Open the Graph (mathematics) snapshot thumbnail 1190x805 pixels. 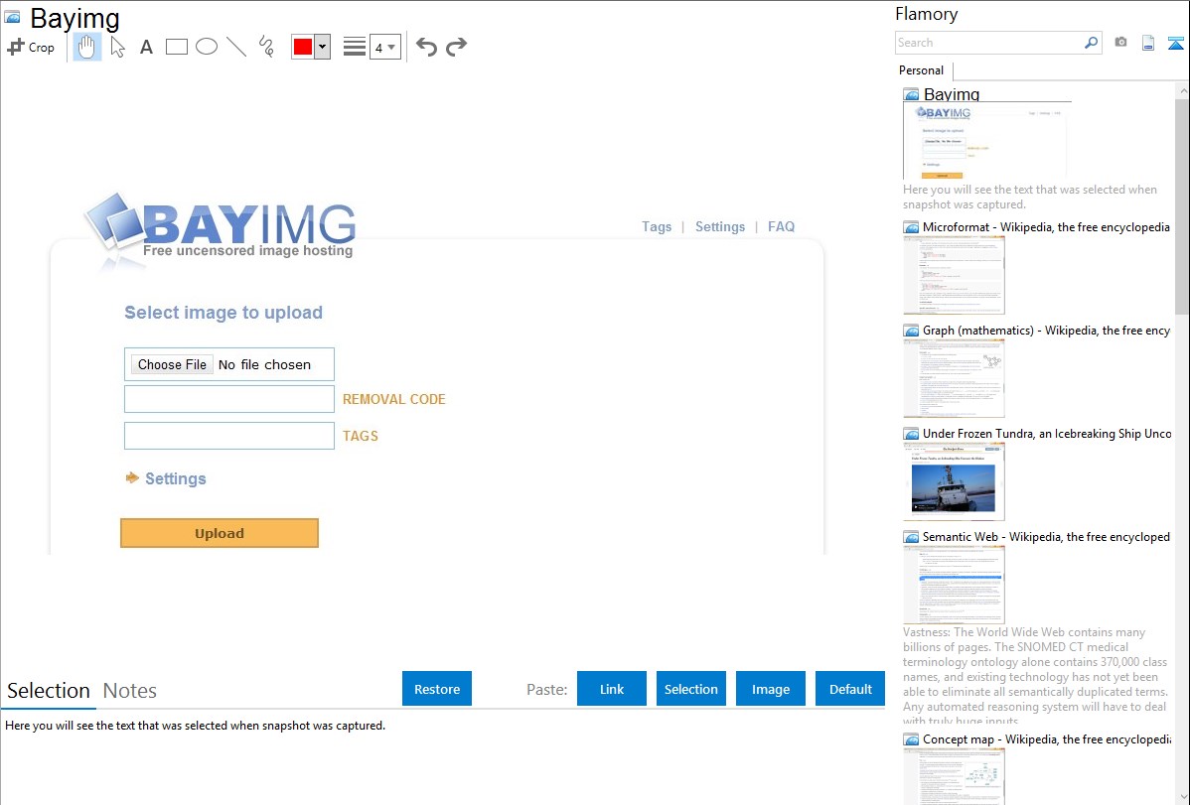coord(954,378)
